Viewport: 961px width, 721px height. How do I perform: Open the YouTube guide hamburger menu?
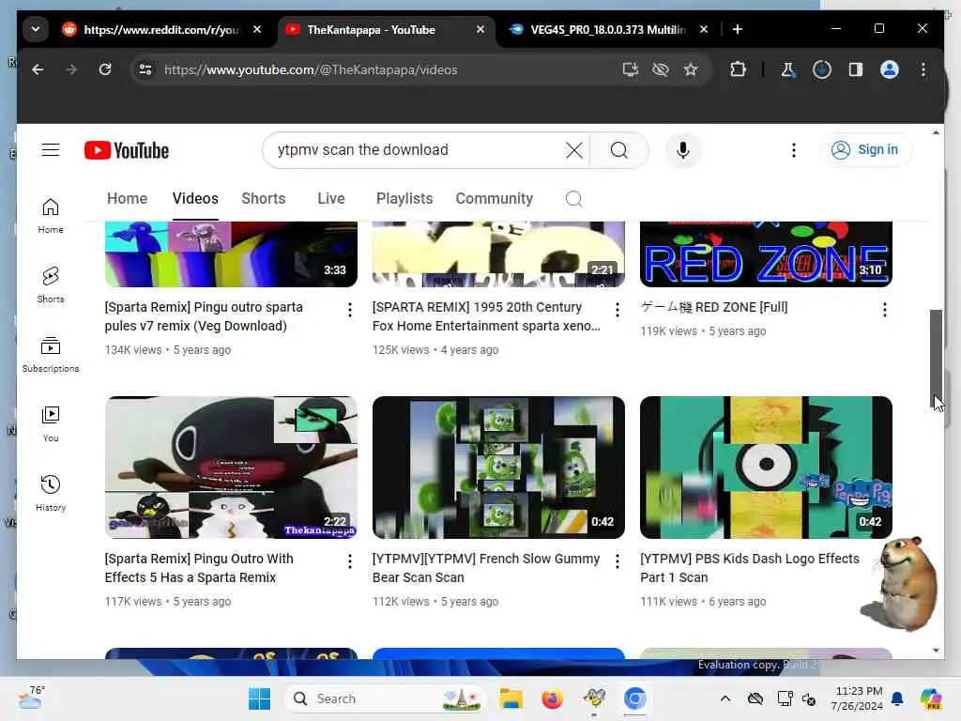pos(51,150)
